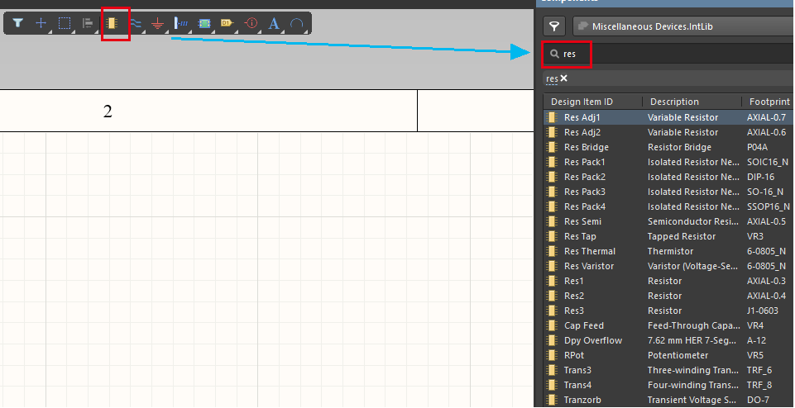Screen dimensions: 795x408
Task: Select the Place Text String tool
Action: coord(274,23)
